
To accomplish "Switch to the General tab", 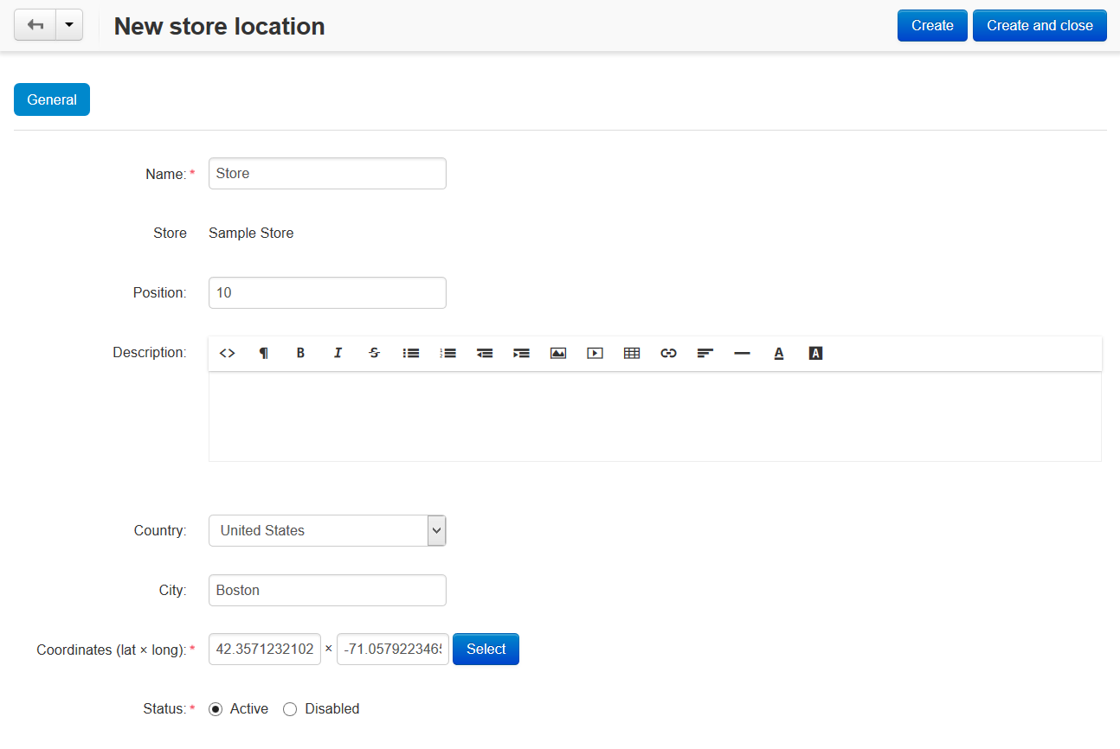I will [52, 99].
